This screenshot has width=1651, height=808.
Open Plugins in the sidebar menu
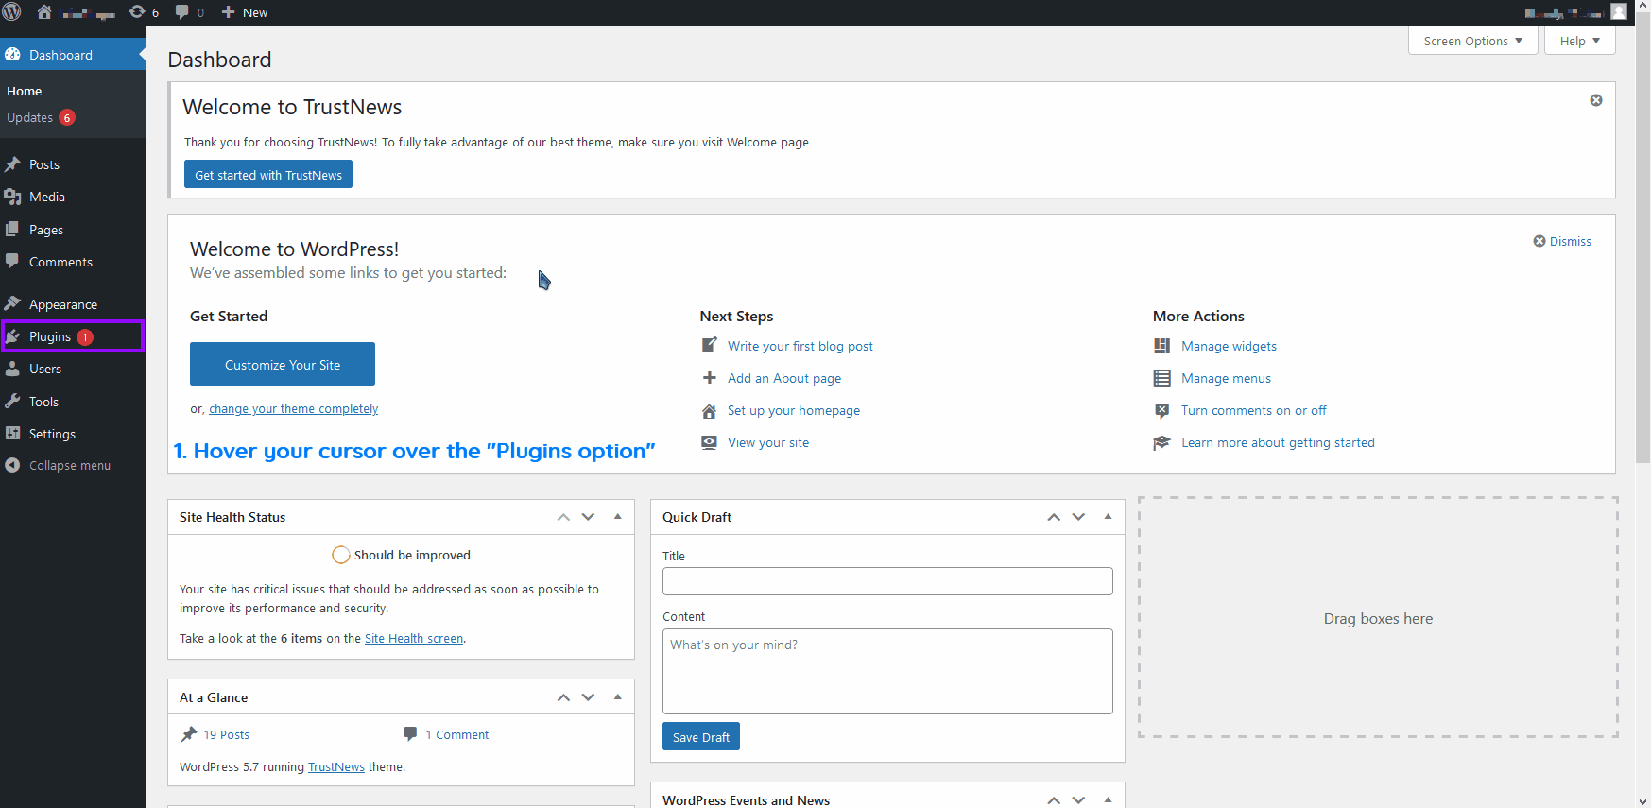click(50, 337)
